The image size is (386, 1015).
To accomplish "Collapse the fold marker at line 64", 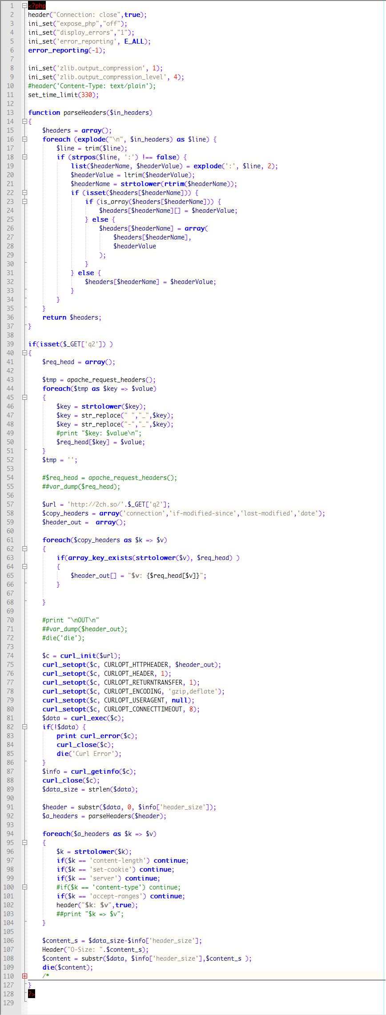I will point(24,567).
